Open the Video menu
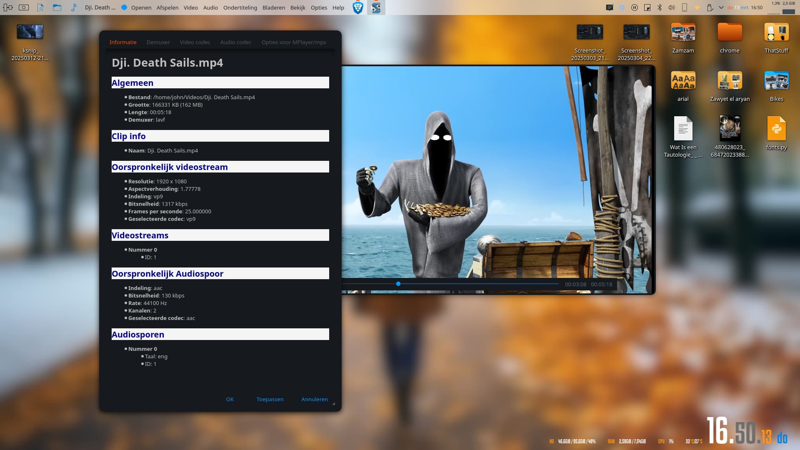This screenshot has width=800, height=450. coord(191,7)
